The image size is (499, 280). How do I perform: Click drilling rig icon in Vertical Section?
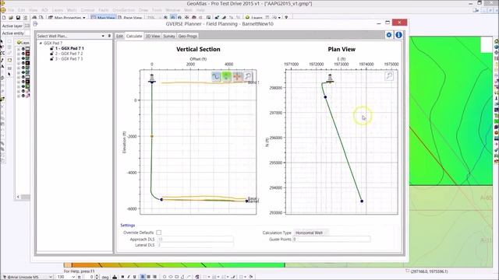pos(152,79)
